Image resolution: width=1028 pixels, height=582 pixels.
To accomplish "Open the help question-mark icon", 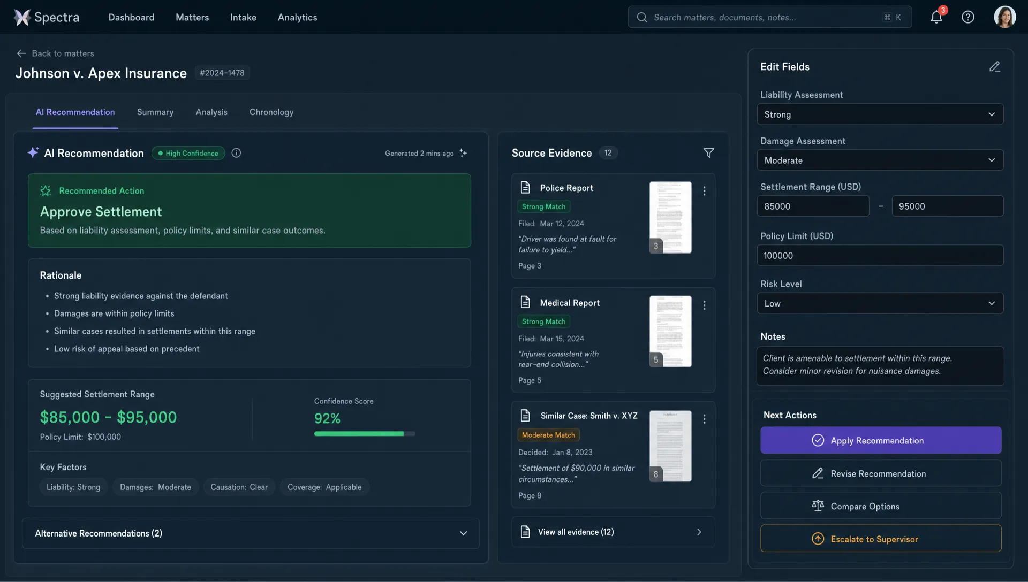I will (968, 17).
